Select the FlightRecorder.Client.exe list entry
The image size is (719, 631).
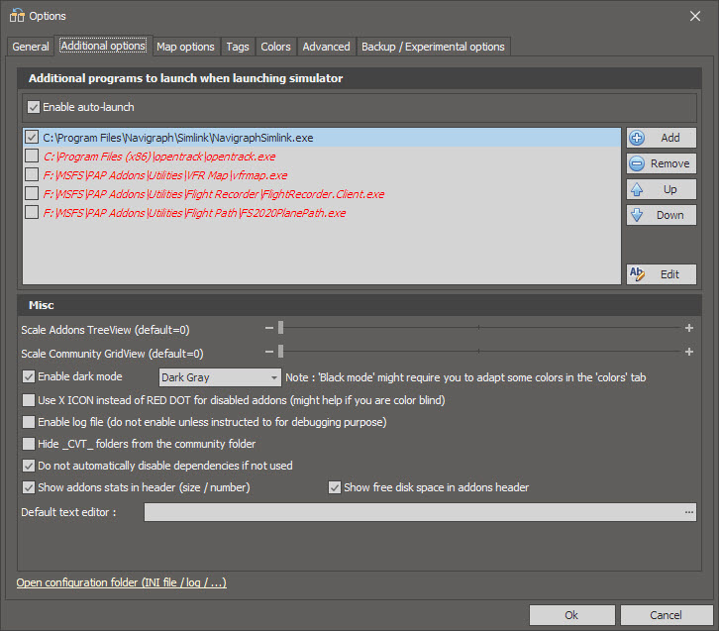213,194
